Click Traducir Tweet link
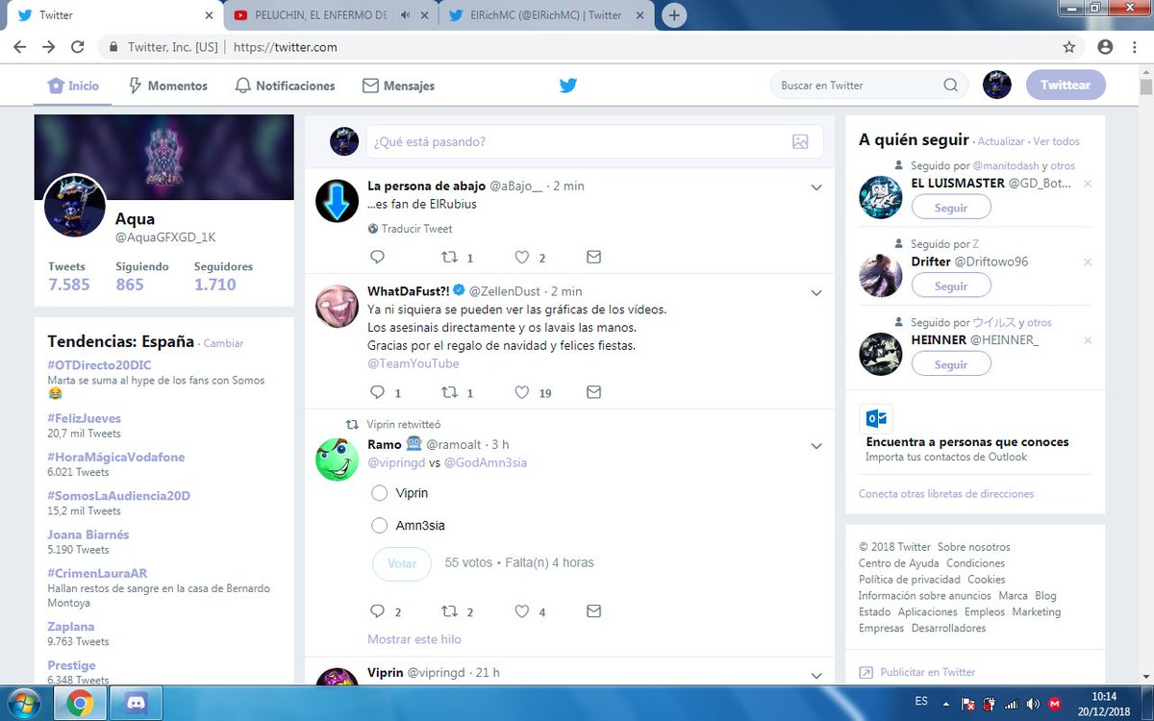 point(416,229)
